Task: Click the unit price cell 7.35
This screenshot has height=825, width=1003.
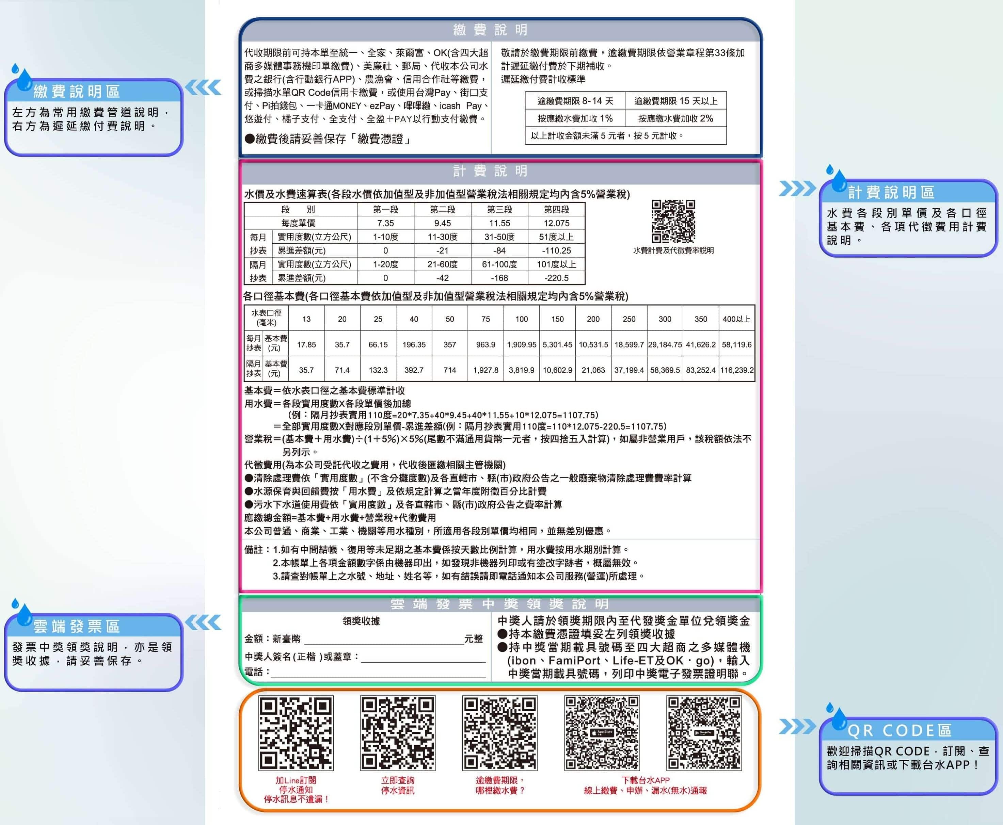Action: [x=385, y=223]
